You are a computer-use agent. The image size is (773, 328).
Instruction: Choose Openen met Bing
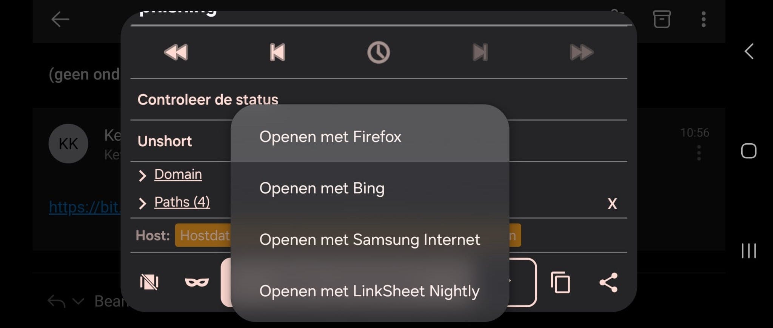tap(322, 188)
